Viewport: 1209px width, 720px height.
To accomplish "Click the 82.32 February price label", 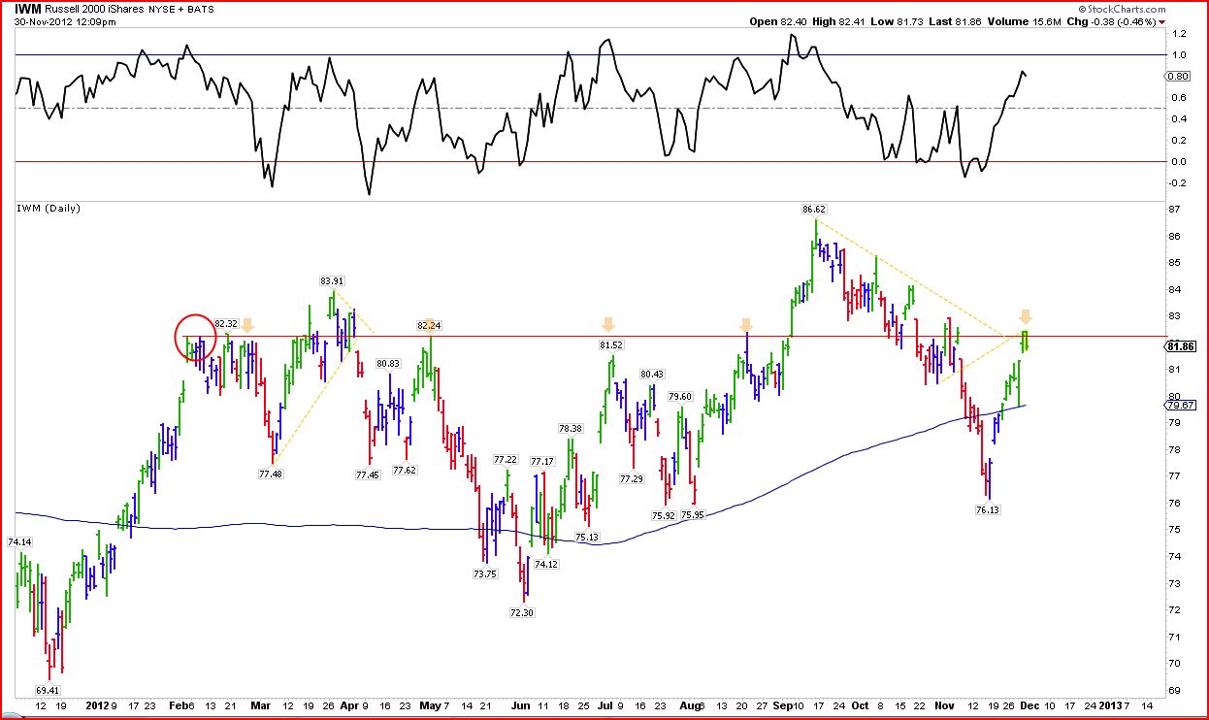I will (226, 323).
